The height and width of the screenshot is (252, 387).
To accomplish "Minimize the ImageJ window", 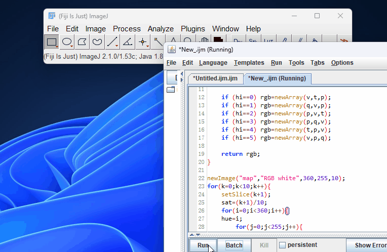I will coord(294,16).
